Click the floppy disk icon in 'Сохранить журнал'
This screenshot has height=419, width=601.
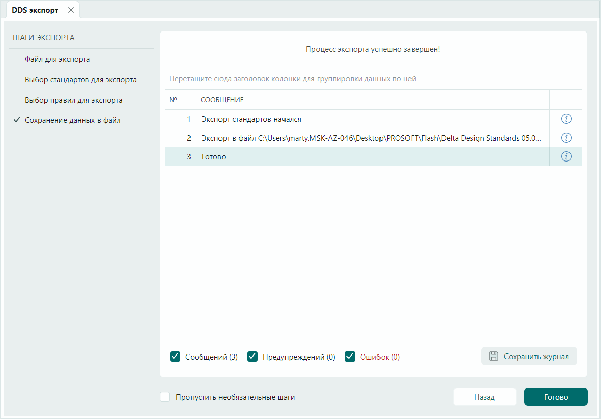click(x=493, y=357)
